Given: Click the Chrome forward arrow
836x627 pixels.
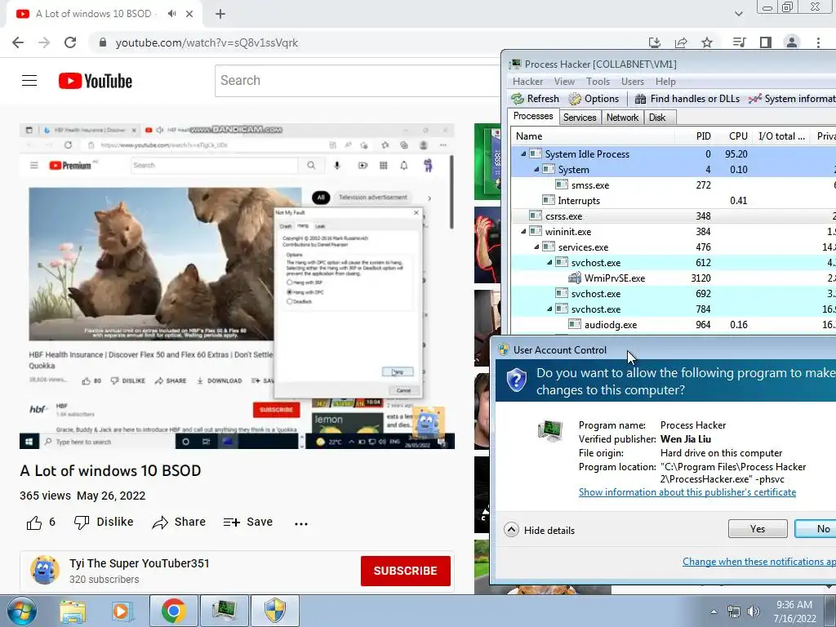Looking at the screenshot, I should [44, 42].
